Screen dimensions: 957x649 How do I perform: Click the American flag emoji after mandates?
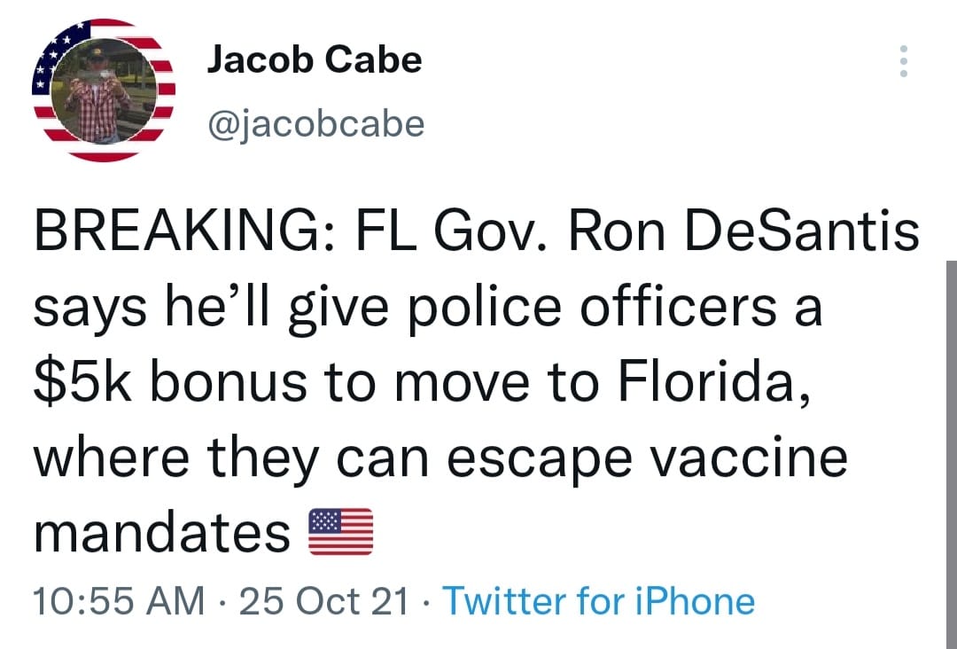click(x=341, y=533)
